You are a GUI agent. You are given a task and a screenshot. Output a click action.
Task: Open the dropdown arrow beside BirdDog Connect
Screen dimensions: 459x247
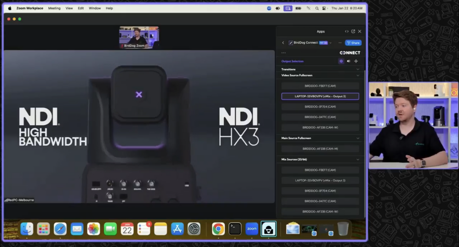click(330, 43)
